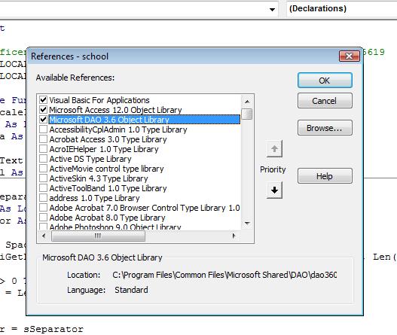This screenshot has height=335, width=397.
Task: Open the object dropdown in code window
Action: coord(272,9)
